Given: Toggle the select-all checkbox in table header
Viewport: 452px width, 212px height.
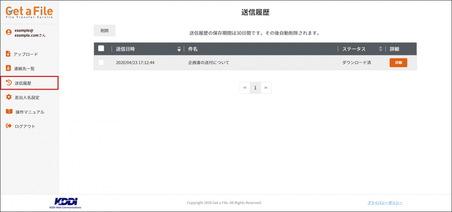Looking at the screenshot, I should tap(101, 49).
